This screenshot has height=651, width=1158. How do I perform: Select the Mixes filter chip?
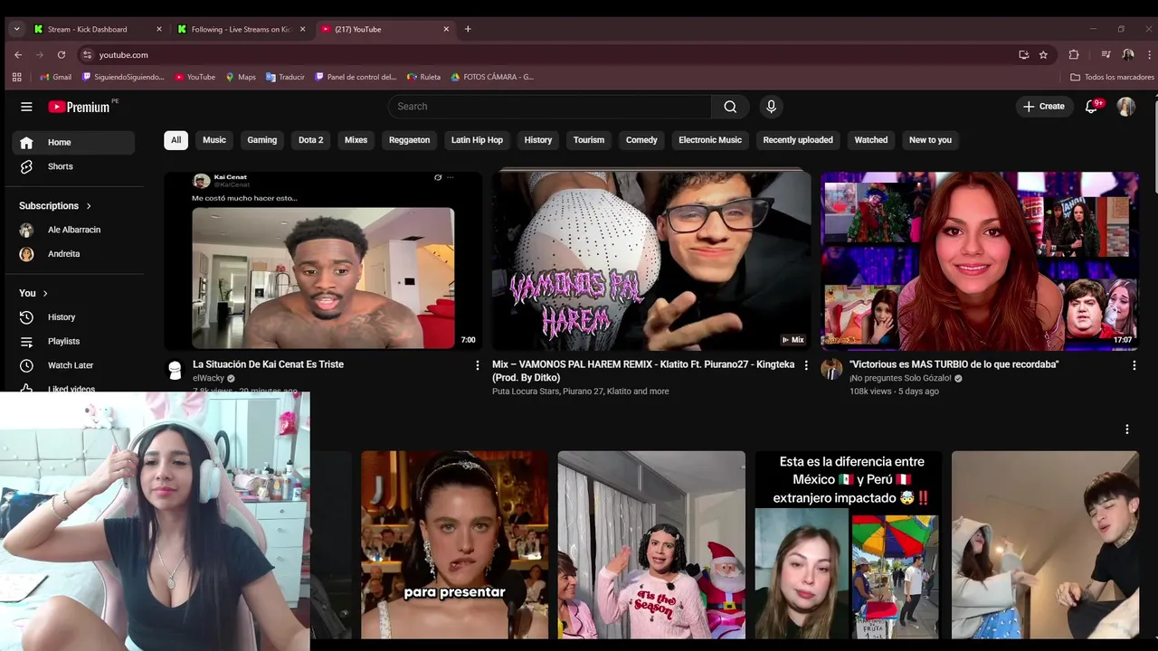pyautogui.click(x=356, y=140)
